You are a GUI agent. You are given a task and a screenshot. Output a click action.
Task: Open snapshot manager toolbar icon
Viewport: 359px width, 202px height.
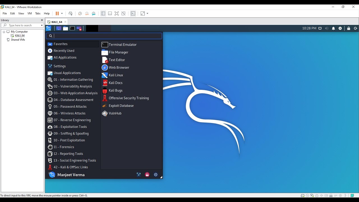94,13
